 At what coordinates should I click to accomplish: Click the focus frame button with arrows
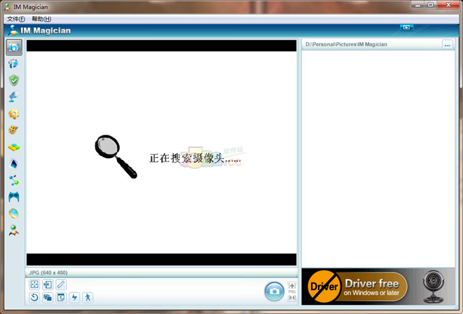click(x=34, y=285)
